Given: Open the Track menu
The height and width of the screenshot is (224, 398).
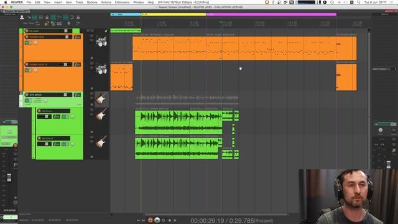Looking at the screenshot, I should point(79,2).
